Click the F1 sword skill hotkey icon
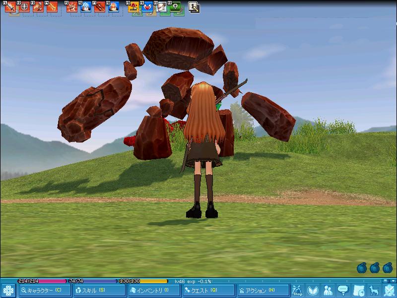The image size is (397, 298). 10,7
